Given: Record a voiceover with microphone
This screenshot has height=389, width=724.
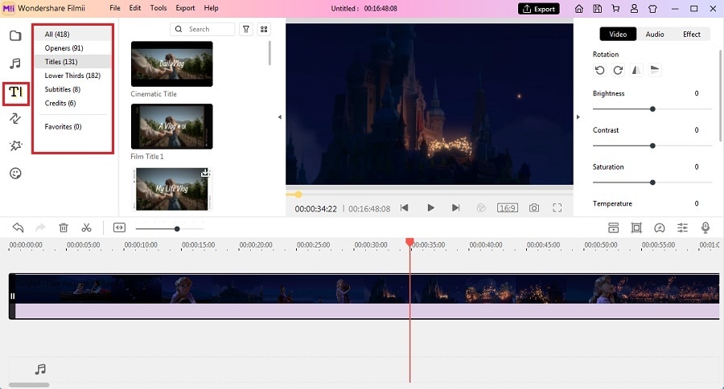Looking at the screenshot, I should pyautogui.click(x=705, y=227).
